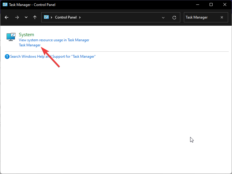Expand the chevron before Control Panel breadcrumb
The height and width of the screenshot is (174, 232).
pyautogui.click(x=52, y=17)
